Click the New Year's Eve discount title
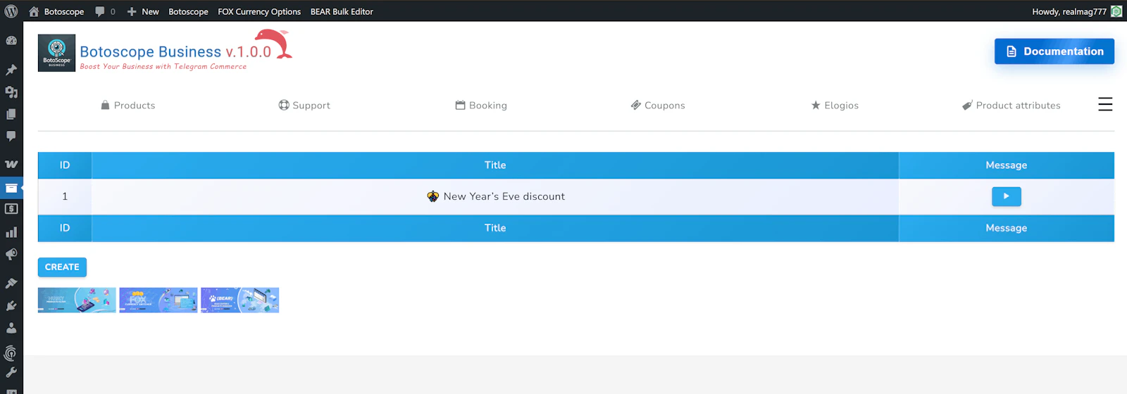This screenshot has height=394, width=1127. click(504, 197)
